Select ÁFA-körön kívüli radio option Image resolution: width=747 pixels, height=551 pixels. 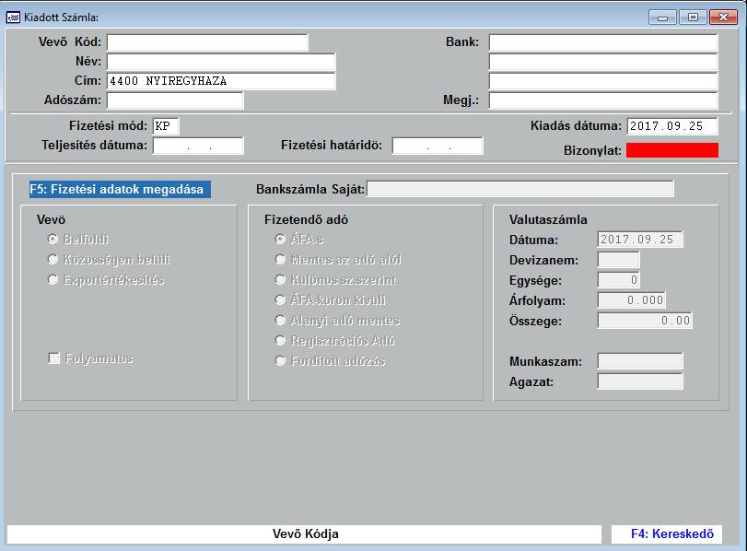pos(281,299)
